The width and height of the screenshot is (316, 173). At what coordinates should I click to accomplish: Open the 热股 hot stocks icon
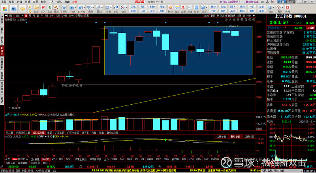coord(288,9)
